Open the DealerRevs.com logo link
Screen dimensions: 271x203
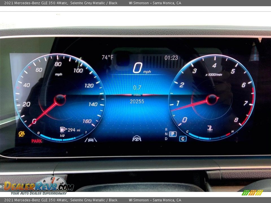tap(39, 186)
